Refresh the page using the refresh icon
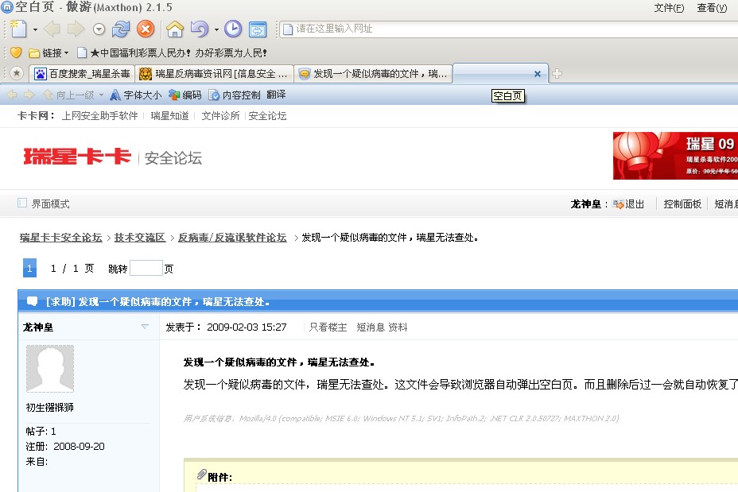Image resolution: width=738 pixels, height=492 pixels. point(121,29)
